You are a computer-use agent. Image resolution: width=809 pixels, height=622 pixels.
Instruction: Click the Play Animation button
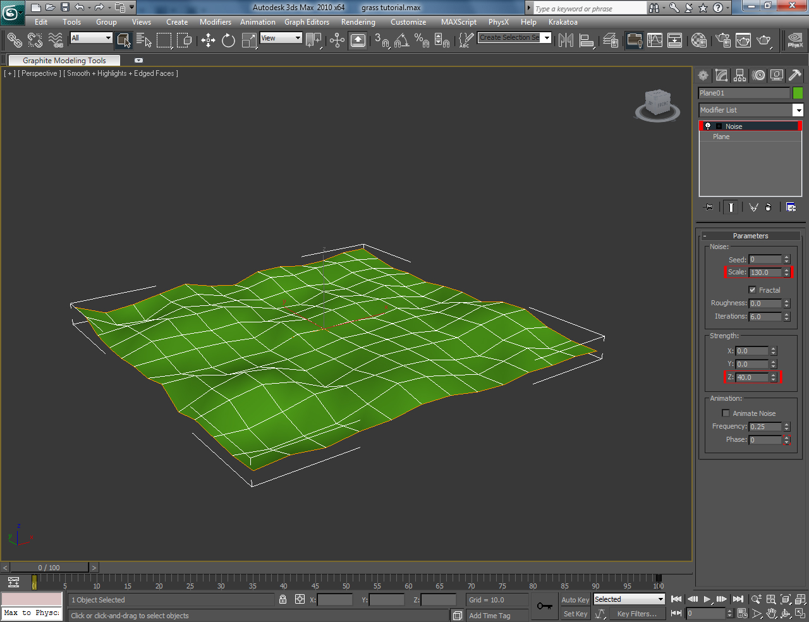tap(707, 599)
